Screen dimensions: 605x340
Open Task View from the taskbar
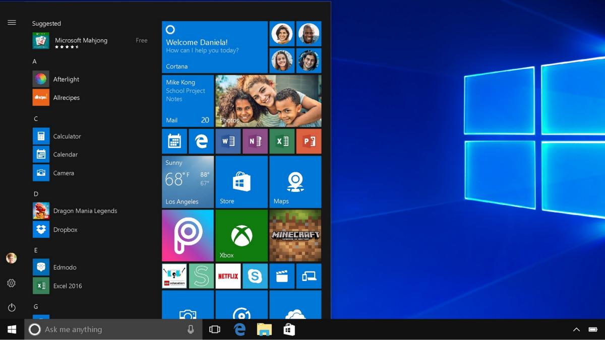coord(215,329)
